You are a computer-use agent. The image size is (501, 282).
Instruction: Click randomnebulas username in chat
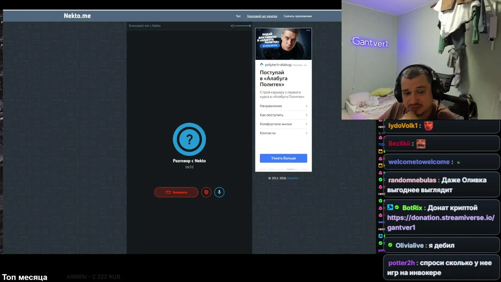pos(412,180)
